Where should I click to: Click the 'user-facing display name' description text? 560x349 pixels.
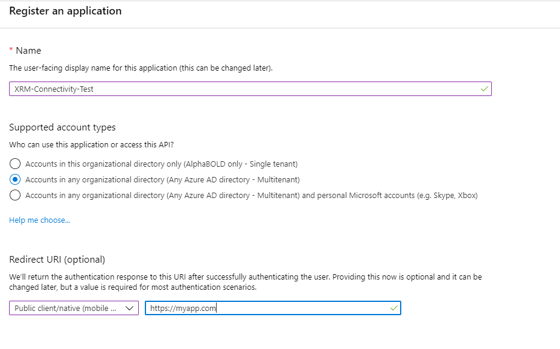click(141, 68)
